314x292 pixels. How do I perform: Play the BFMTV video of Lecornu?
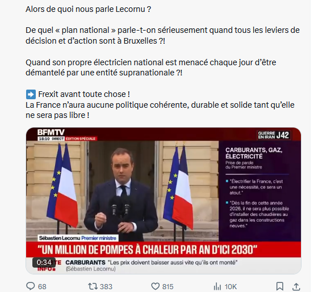click(164, 201)
